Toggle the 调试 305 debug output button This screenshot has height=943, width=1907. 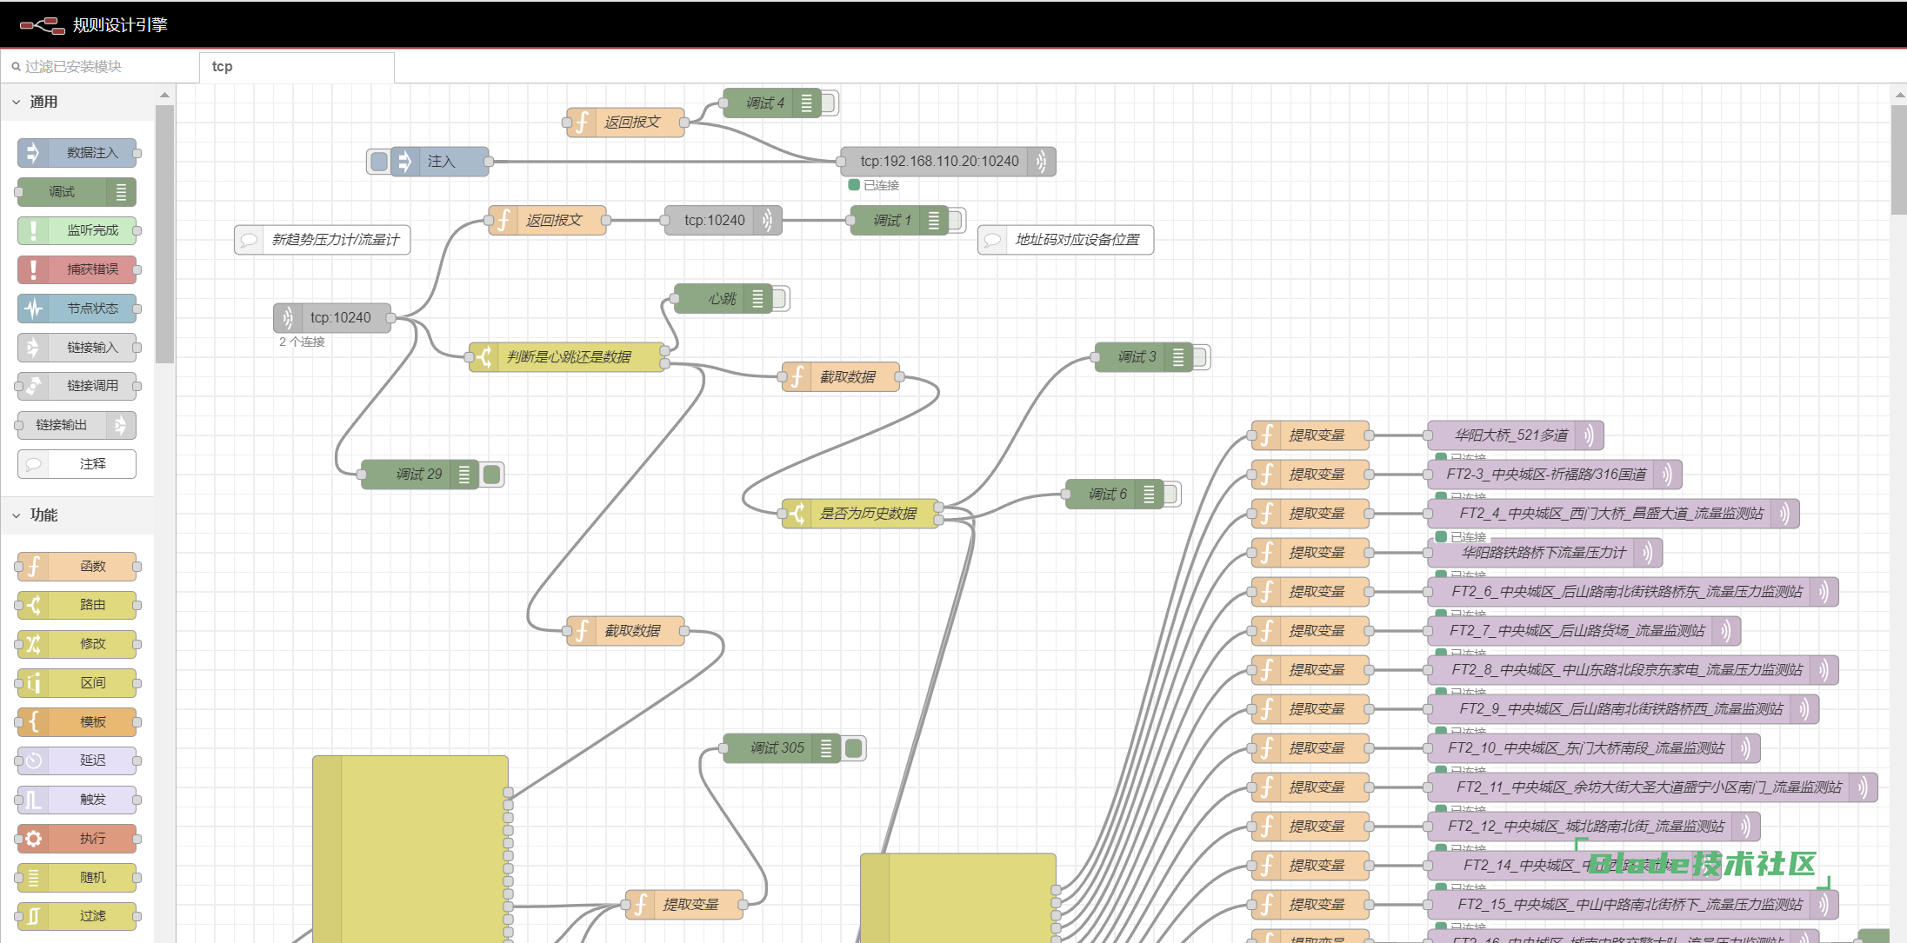tap(854, 748)
